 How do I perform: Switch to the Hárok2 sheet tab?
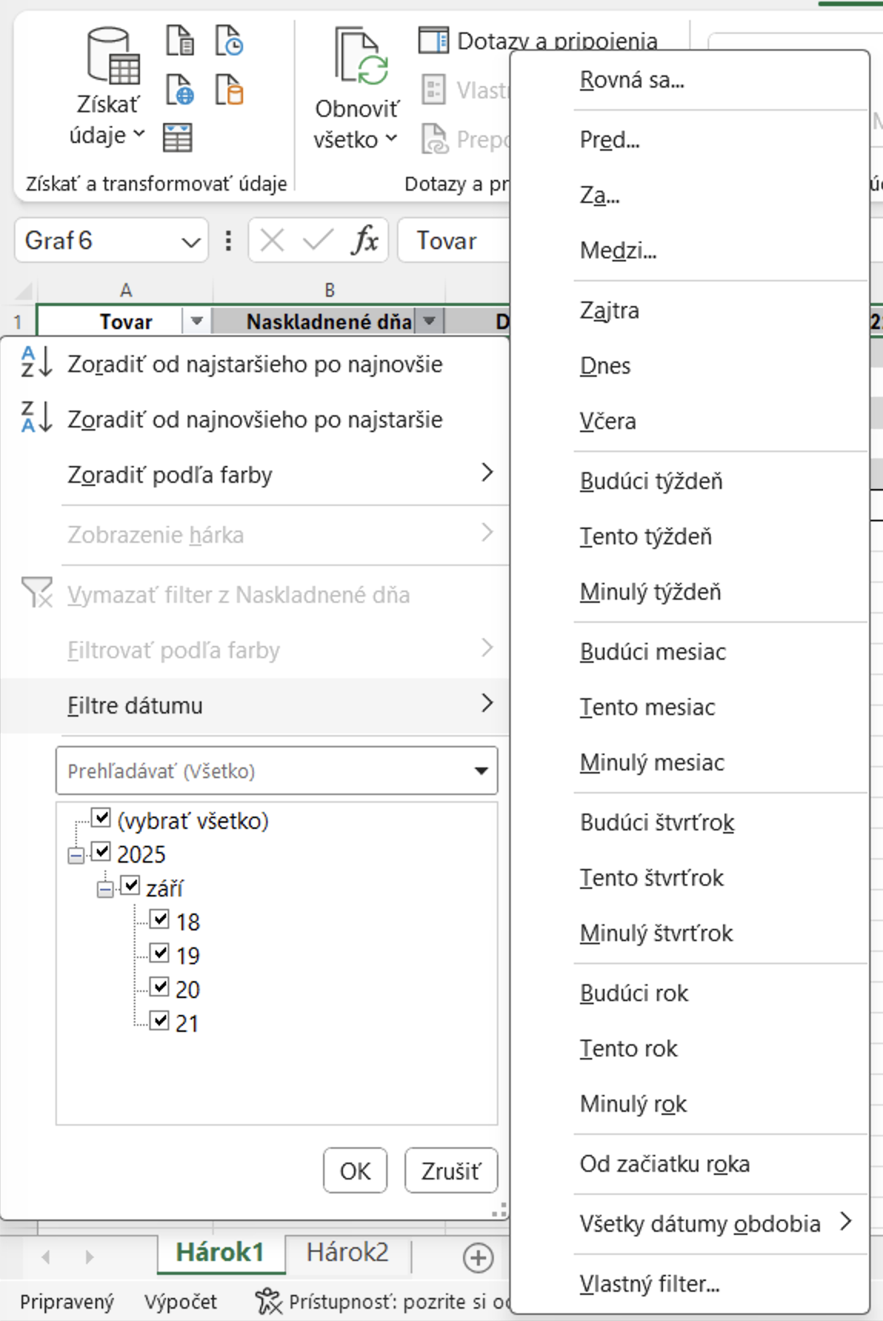coord(347,1252)
